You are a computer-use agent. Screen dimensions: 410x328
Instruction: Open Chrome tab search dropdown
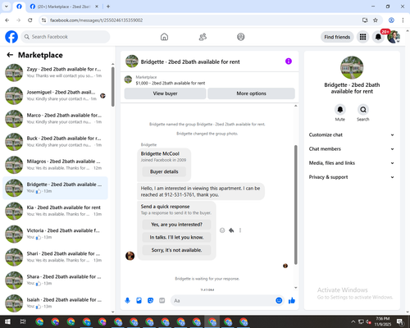[7, 7]
